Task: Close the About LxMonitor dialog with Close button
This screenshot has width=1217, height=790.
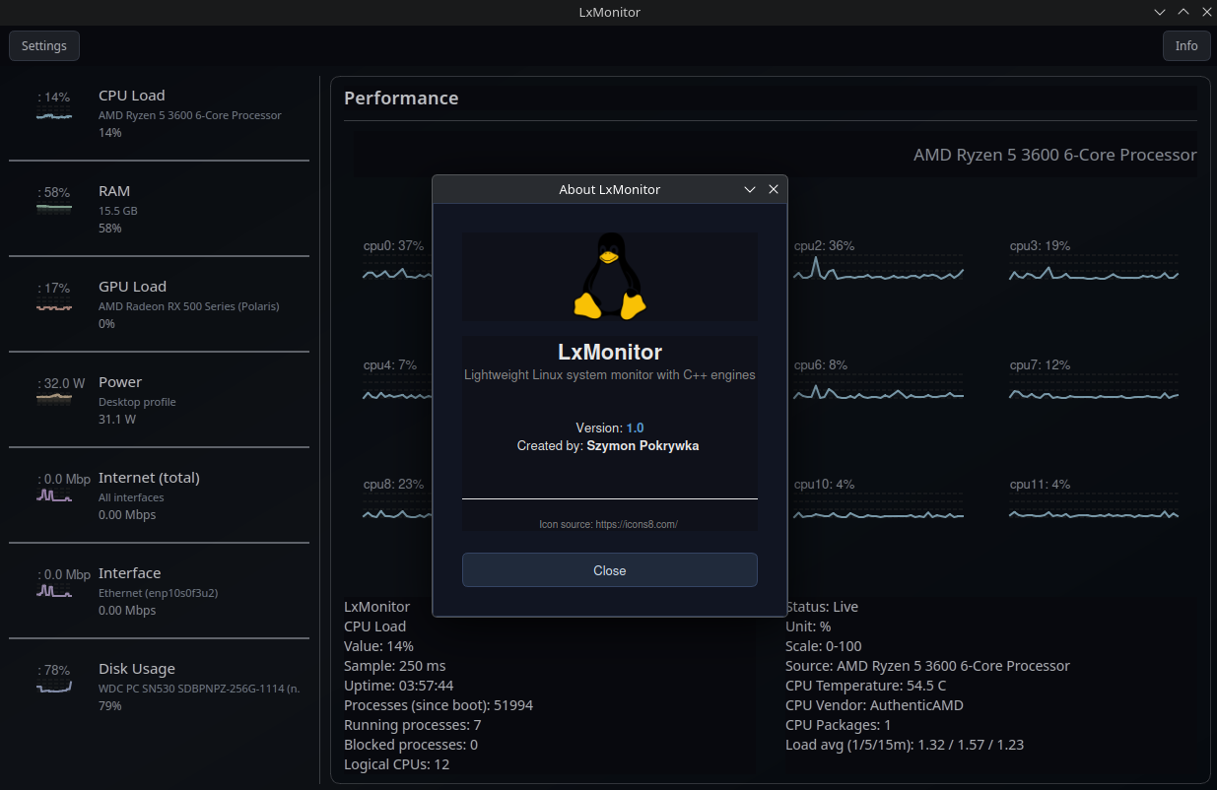Action: (610, 570)
